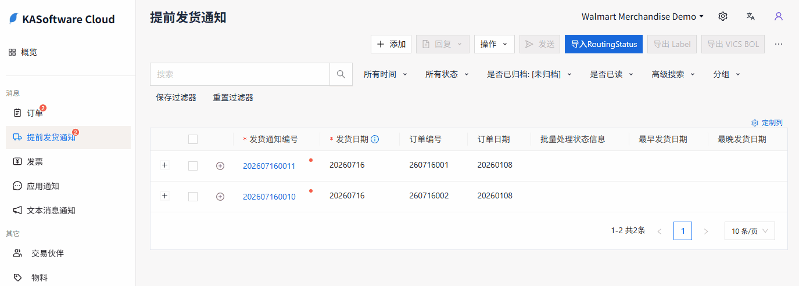Open shipment notice 202607160010 link
Viewport: 799px width, 286px height.
pos(269,197)
